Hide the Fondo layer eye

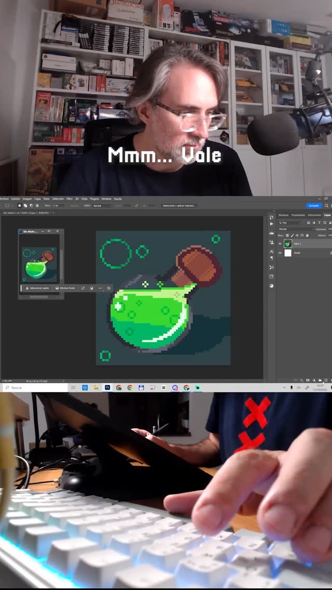pyautogui.click(x=280, y=253)
